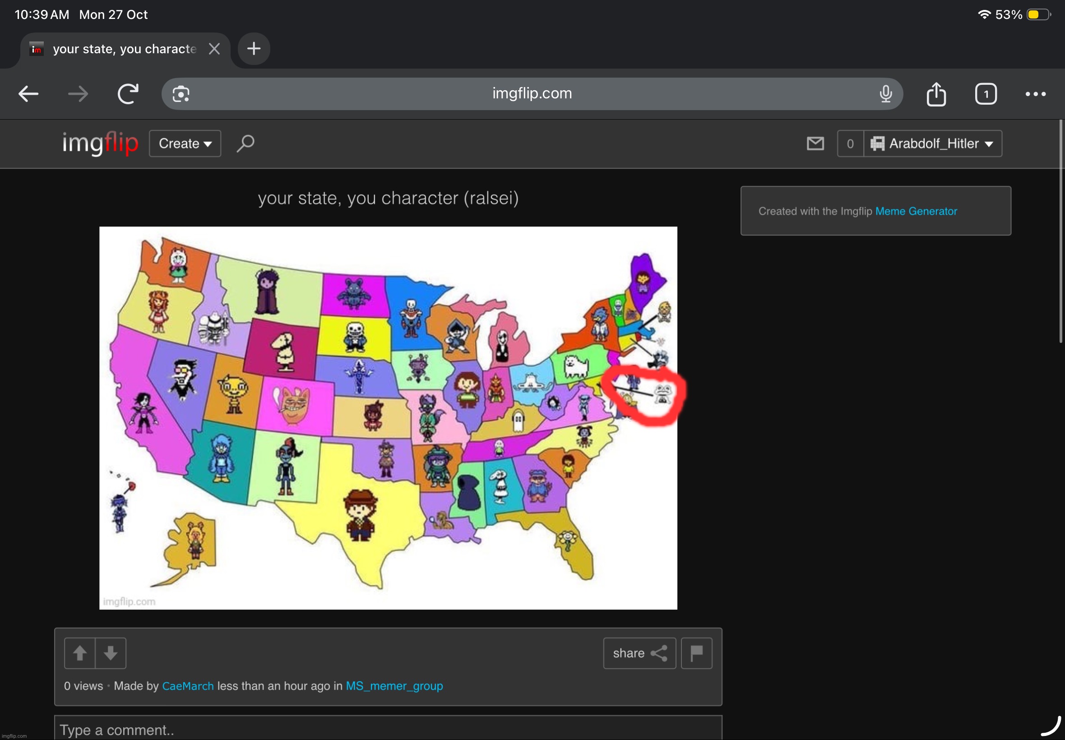The height and width of the screenshot is (740, 1065).
Task: Expand the Create dropdown menu
Action: (x=185, y=144)
